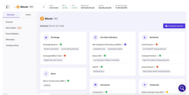
Task: Switch to the Summary tab
Action: [11, 15]
